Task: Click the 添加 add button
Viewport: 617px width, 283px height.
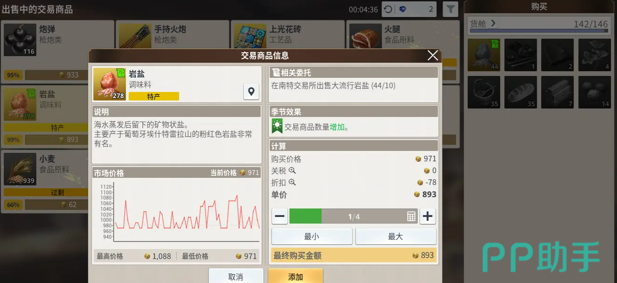Action: (296, 276)
